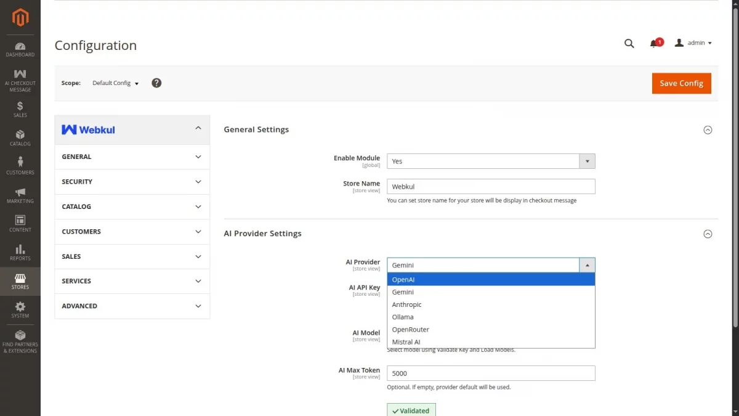Collapse the Webkul configuration tab
Screen dimensions: 739x416
[x=132, y=129]
